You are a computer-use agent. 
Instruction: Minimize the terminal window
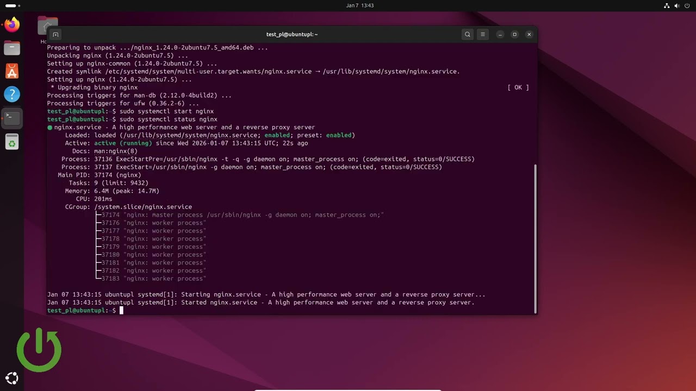pyautogui.click(x=500, y=34)
